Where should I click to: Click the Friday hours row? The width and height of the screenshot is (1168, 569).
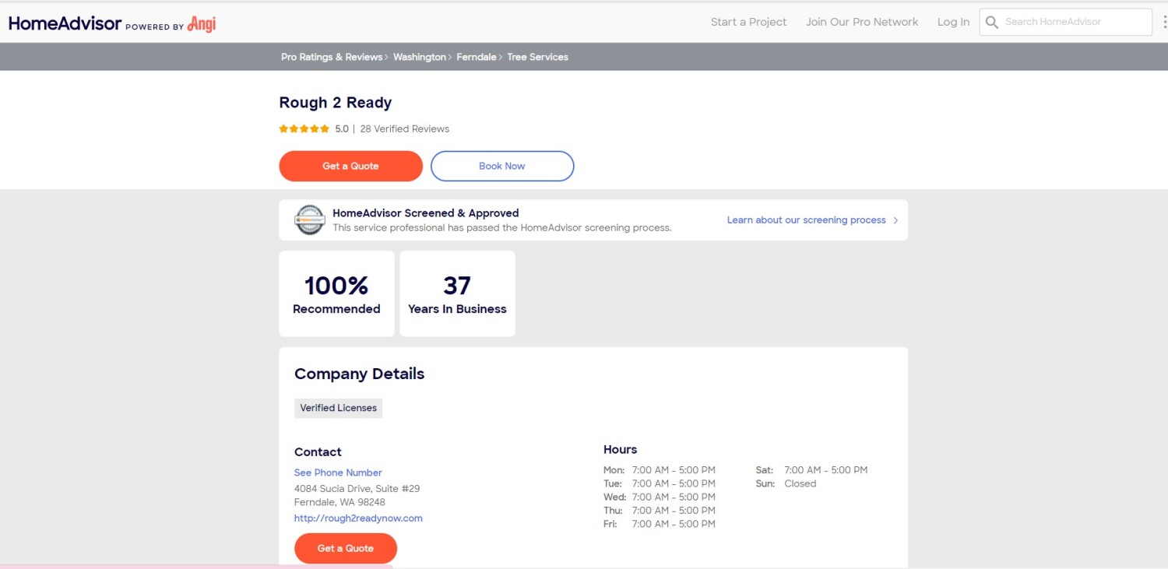click(659, 525)
